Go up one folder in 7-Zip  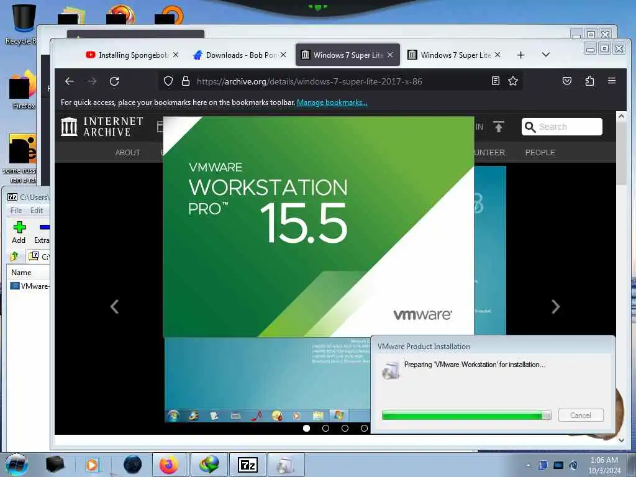click(x=15, y=257)
